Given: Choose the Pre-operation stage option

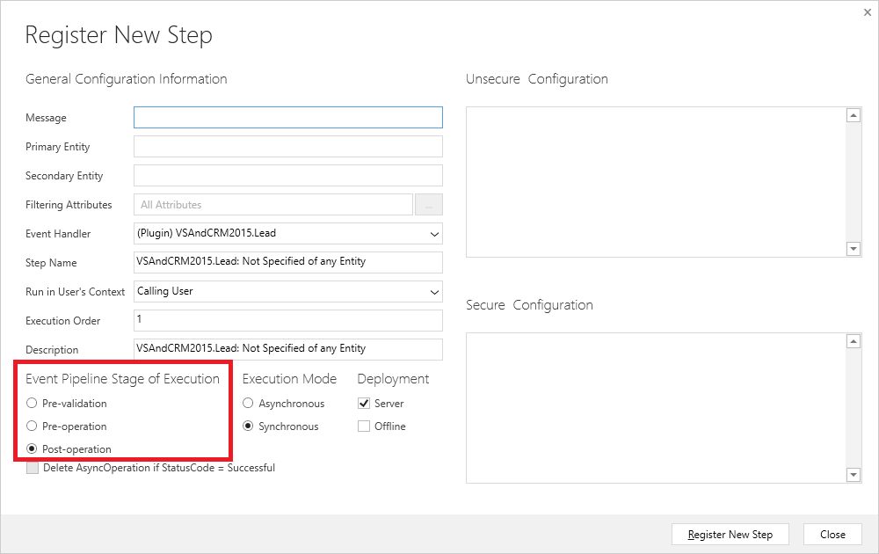Looking at the screenshot, I should [x=33, y=426].
